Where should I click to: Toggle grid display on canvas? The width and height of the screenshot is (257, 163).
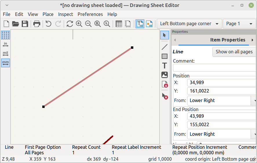pyautogui.click(x=6, y=35)
